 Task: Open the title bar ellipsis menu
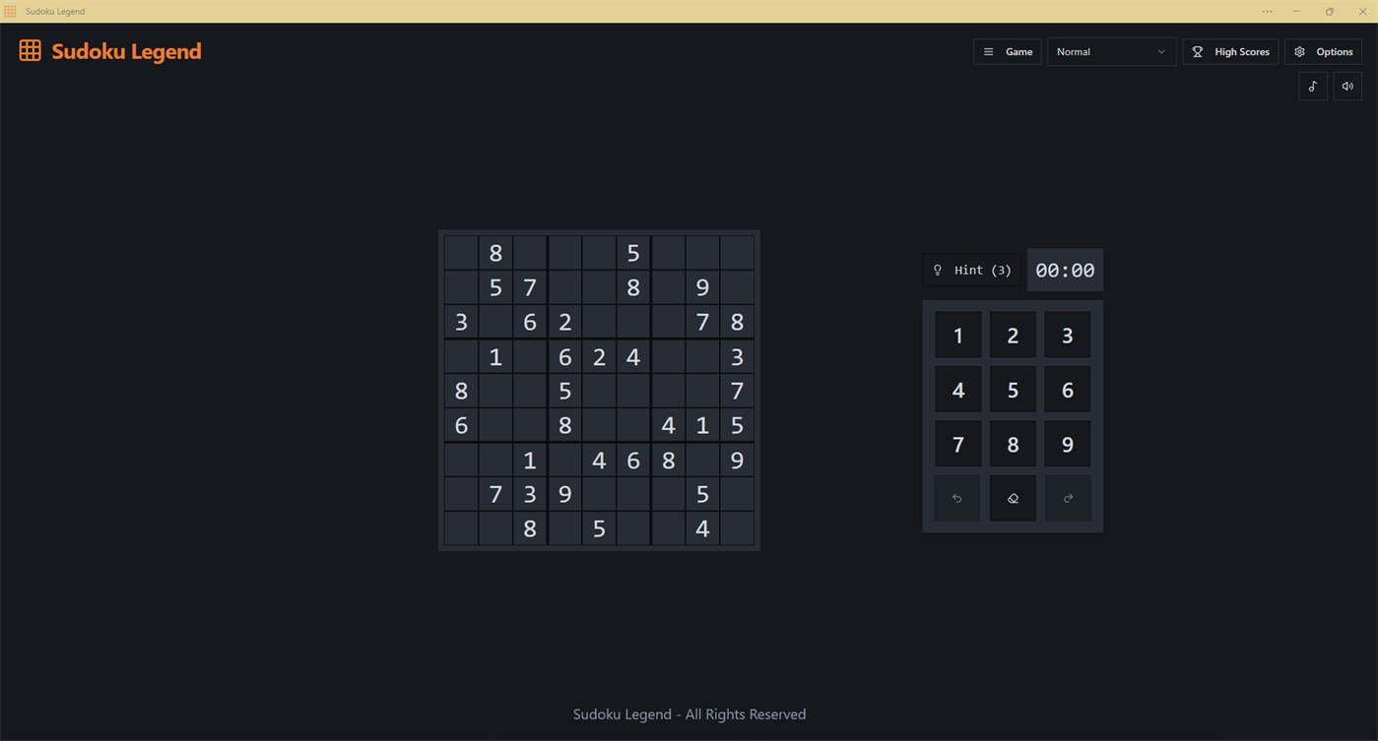pos(1267,11)
